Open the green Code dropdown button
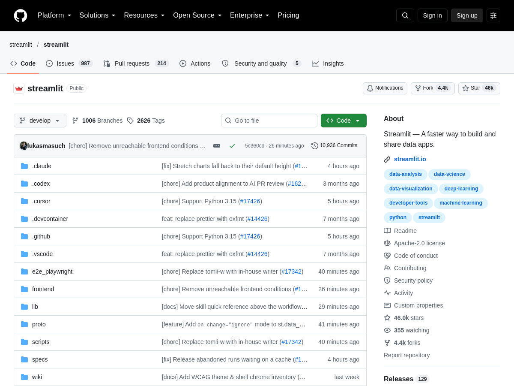The width and height of the screenshot is (514, 386). 344,121
